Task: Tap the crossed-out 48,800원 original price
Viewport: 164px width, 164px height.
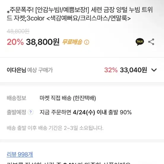Action: (x=18, y=31)
